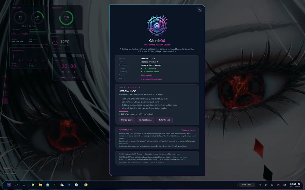The width and height of the screenshot is (305, 190).
Task: Open the www.hasnainstudiox.com website link
Action: pyautogui.click(x=151, y=79)
